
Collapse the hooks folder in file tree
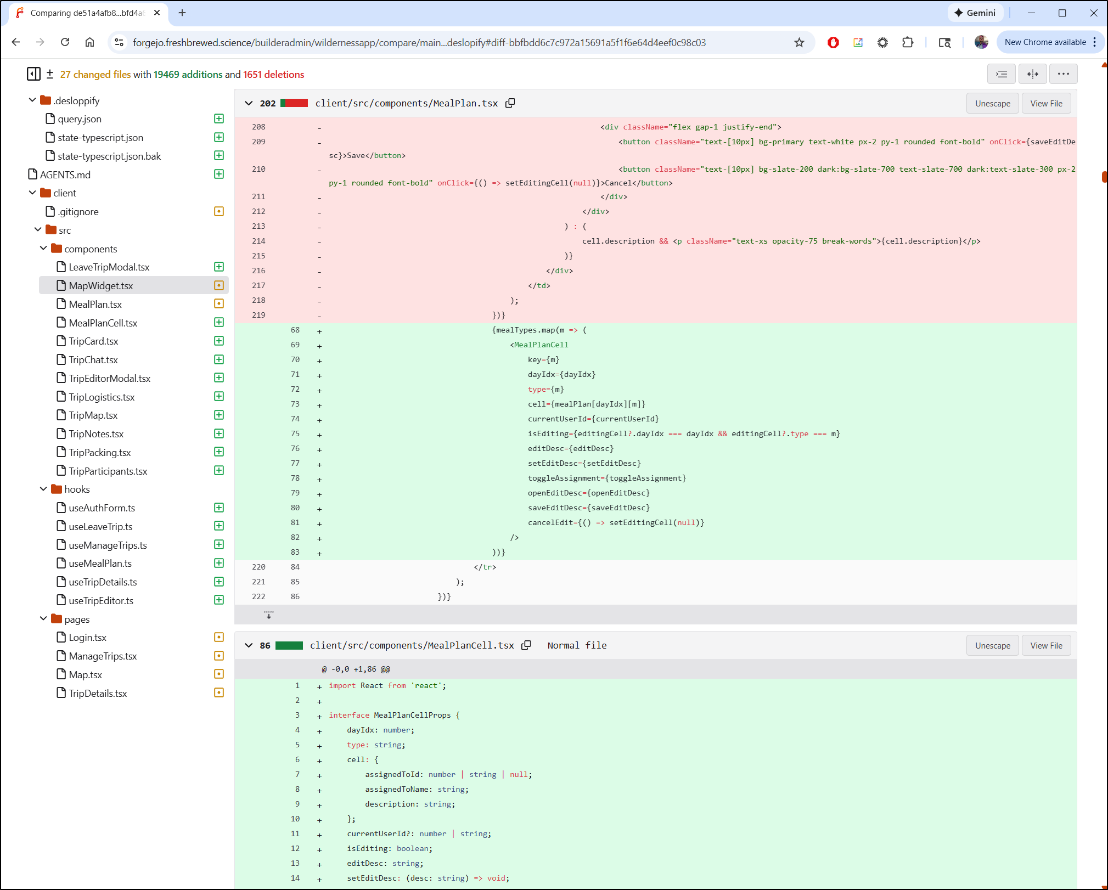(x=43, y=489)
